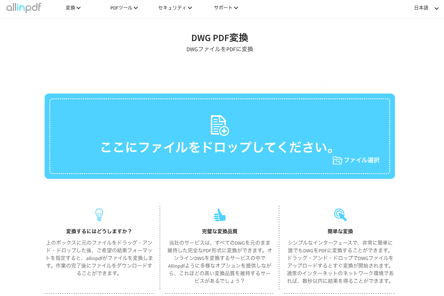Expand the chevron next to サポート
The height and width of the screenshot is (296, 444).
tap(236, 8)
